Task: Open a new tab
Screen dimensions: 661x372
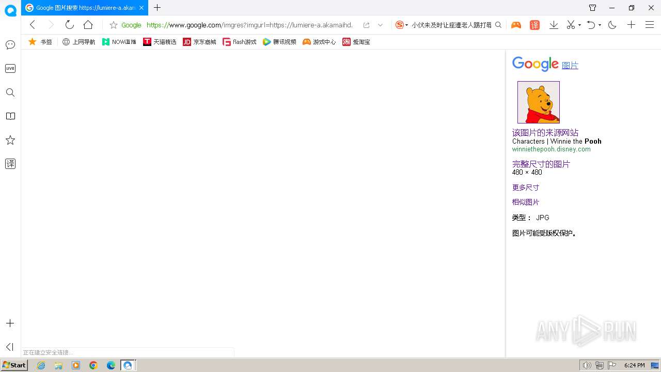Action: pyautogui.click(x=158, y=8)
